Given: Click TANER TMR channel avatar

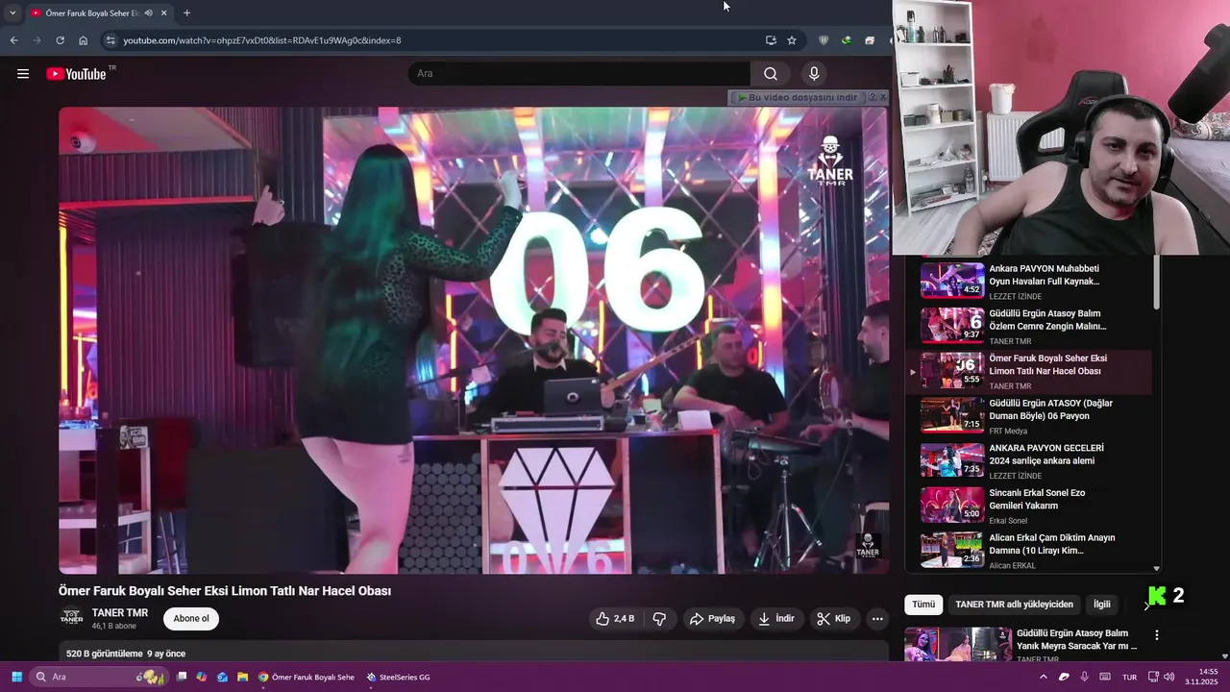Looking at the screenshot, I should [71, 619].
